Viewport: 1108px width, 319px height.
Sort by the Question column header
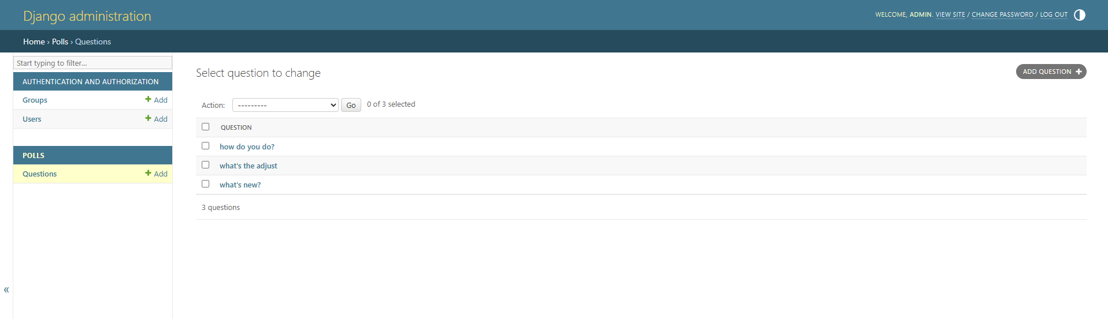click(x=236, y=127)
